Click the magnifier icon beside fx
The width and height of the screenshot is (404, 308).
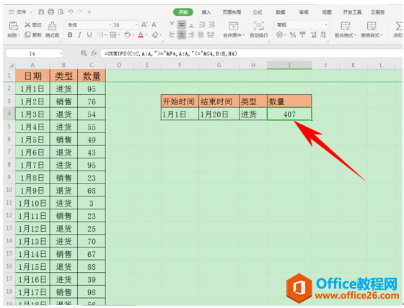tap(84, 53)
